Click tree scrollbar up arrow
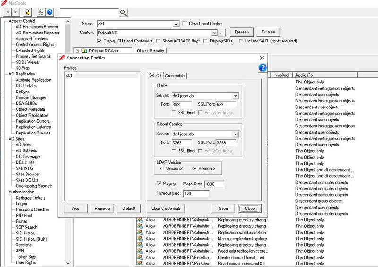Screen dimensions: 378x267 click(x=68, y=21)
